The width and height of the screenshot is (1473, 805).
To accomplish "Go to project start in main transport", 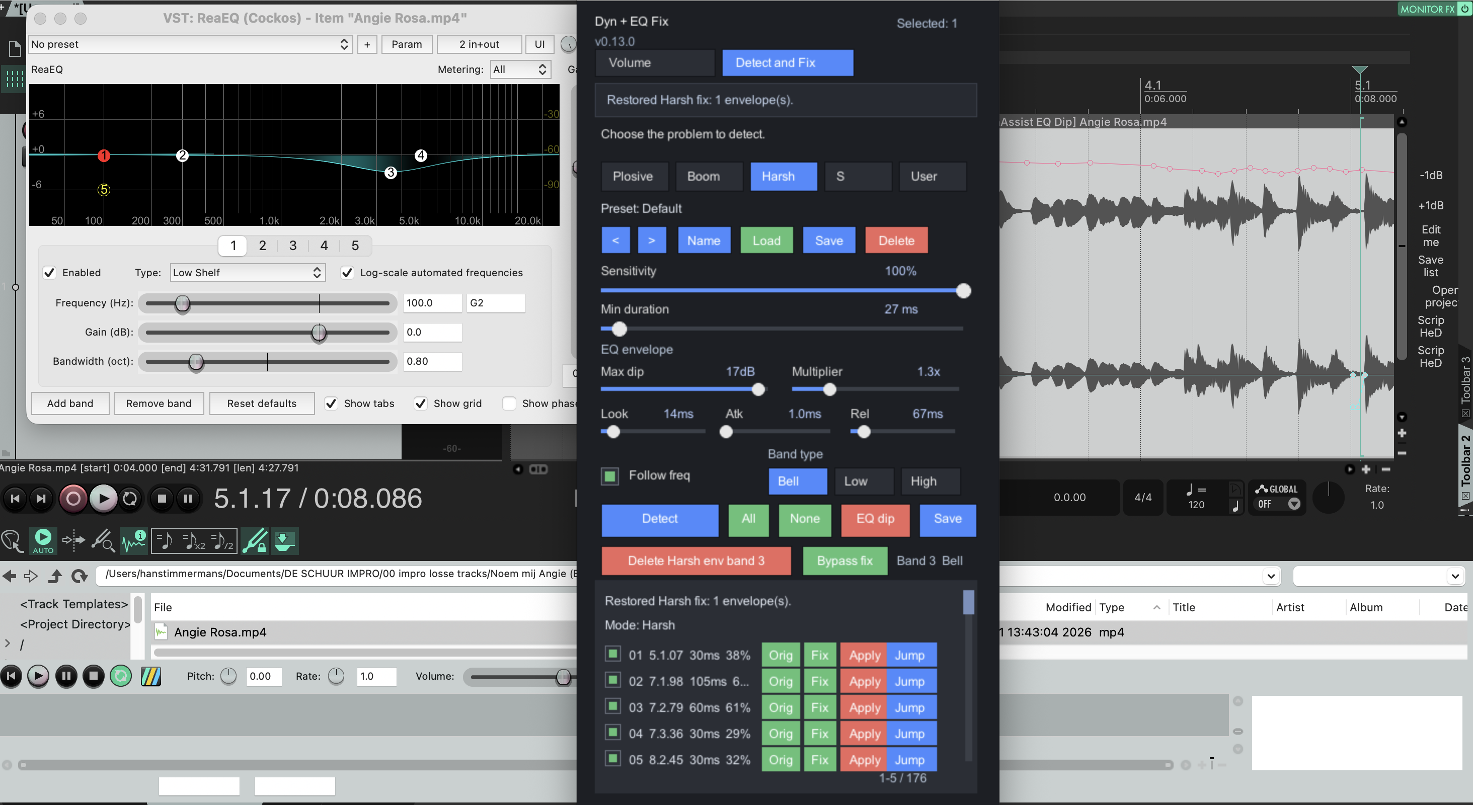I will pos(16,499).
